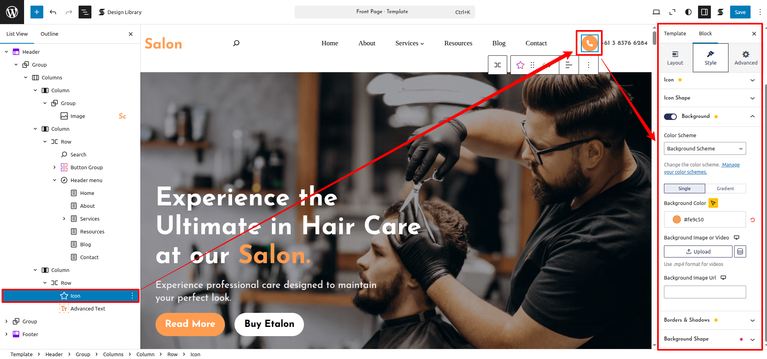The height and width of the screenshot is (359, 767).
Task: Switch to the Outline tab
Action: 49,34
